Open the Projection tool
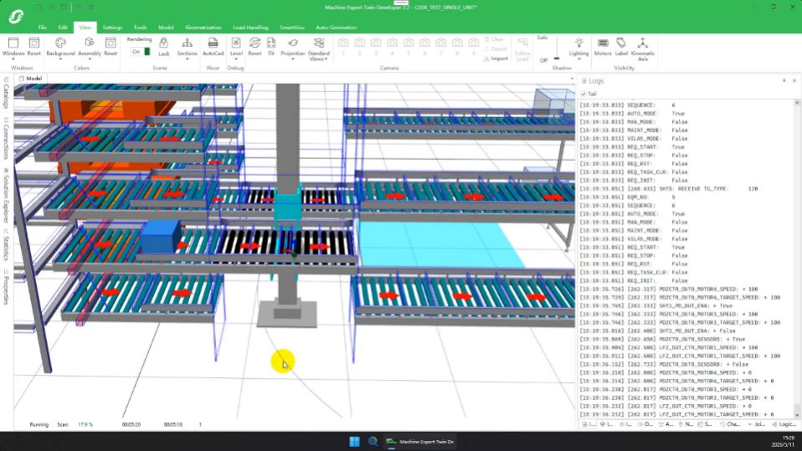This screenshot has width=802, height=451. [x=292, y=46]
